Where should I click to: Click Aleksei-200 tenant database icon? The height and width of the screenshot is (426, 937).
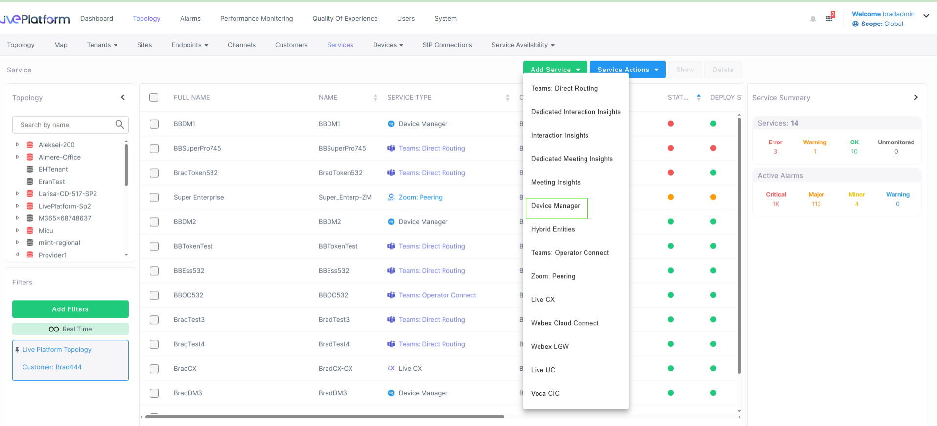click(x=30, y=145)
